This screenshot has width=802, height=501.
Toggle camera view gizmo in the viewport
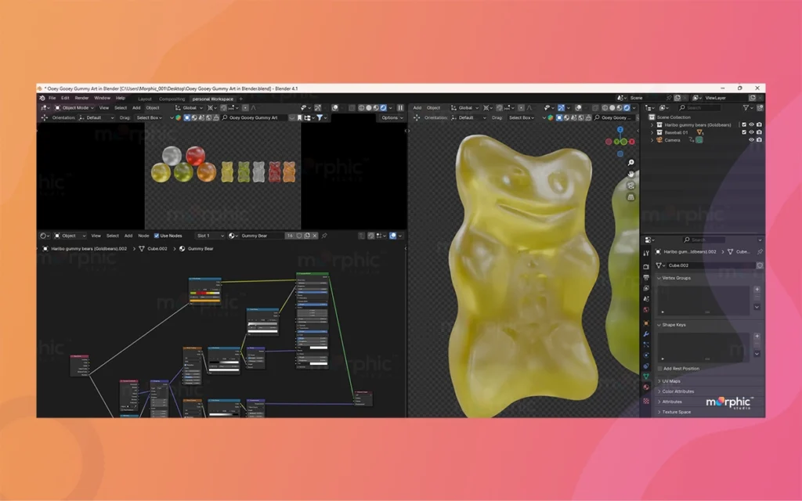[x=631, y=186]
